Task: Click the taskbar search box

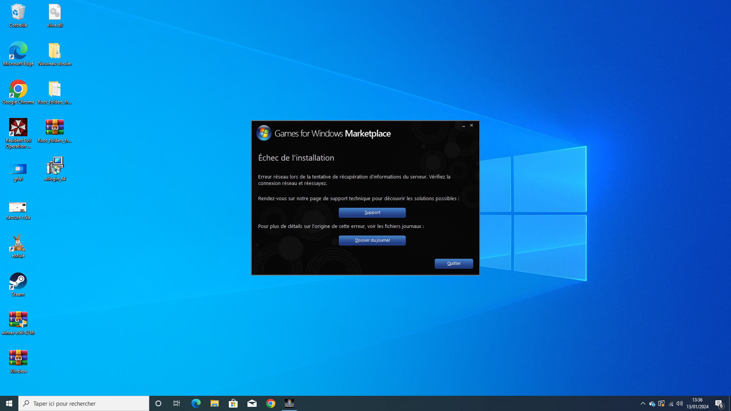Action: (84, 403)
